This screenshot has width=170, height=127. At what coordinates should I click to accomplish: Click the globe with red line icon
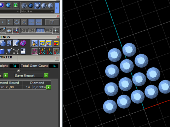click(8, 5)
